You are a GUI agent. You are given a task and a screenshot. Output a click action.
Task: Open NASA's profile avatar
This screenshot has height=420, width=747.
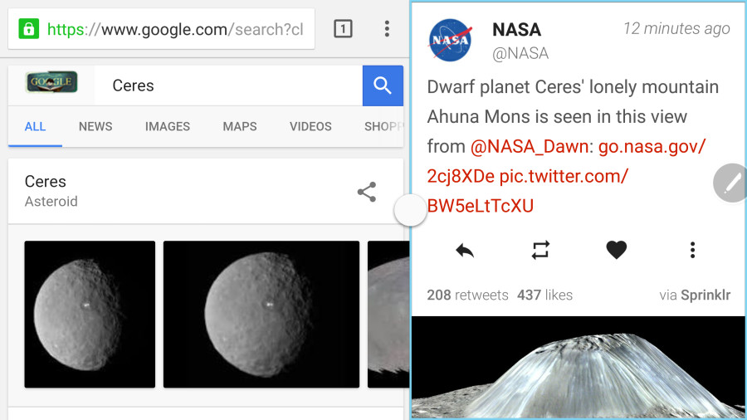450,40
